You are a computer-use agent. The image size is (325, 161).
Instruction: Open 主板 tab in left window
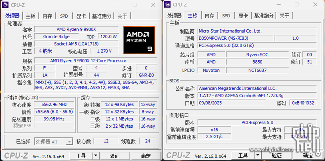31,16
